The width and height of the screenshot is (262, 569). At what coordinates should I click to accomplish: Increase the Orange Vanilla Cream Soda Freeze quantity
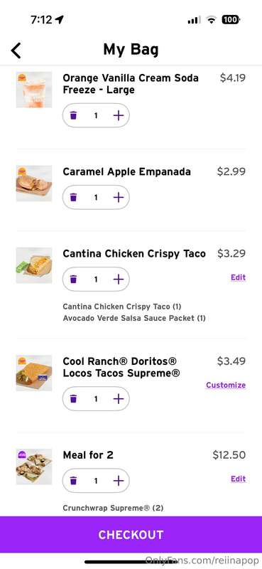pyautogui.click(x=119, y=116)
